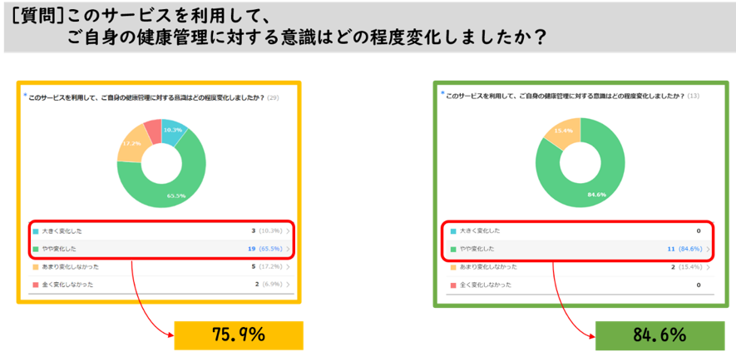Screen dimensions: 736x357
Task: Click the red 全く変化しなかった swatch in left panel
Action: [x=35, y=285]
